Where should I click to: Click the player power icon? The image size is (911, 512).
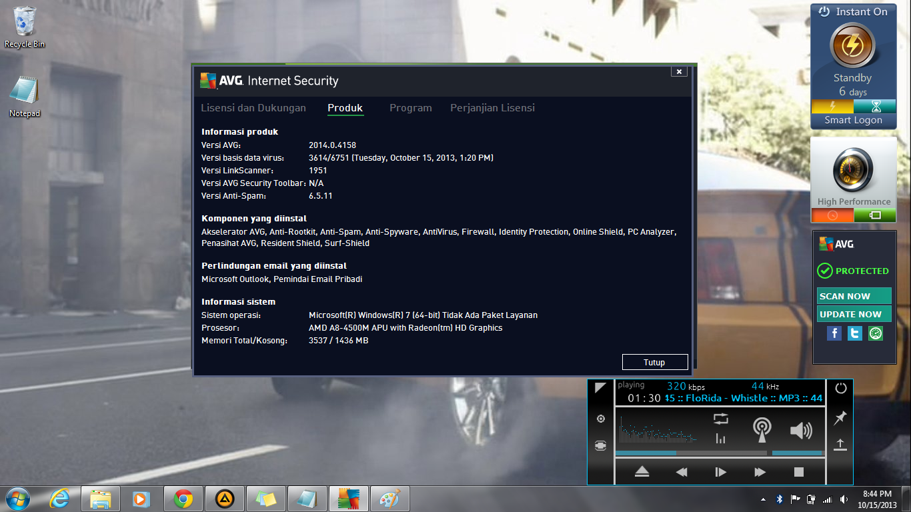(x=840, y=388)
